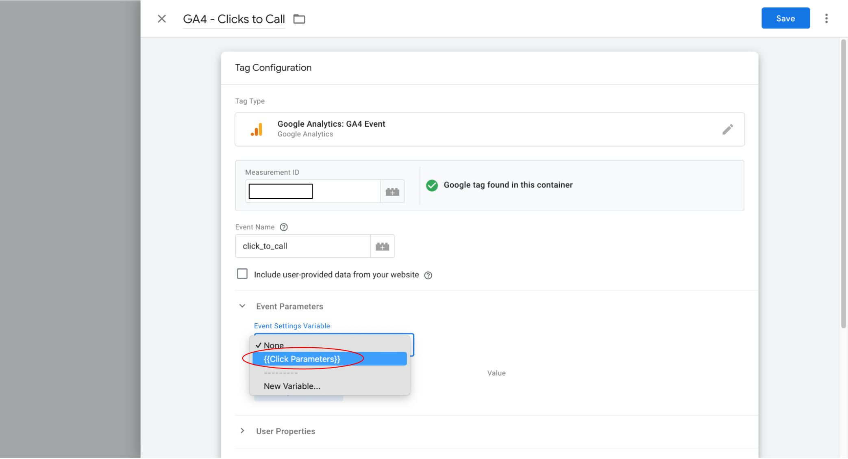Viewport: 848px width, 459px height.
Task: Click the help icon next to Event Name
Action: pyautogui.click(x=284, y=227)
